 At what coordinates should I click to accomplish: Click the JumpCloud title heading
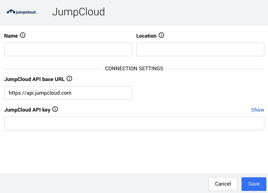[x=78, y=12]
